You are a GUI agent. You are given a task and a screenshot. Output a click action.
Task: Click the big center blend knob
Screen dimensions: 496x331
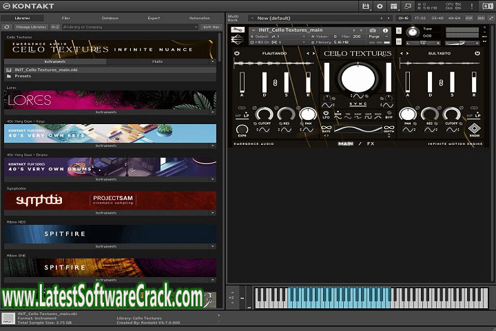358,78
